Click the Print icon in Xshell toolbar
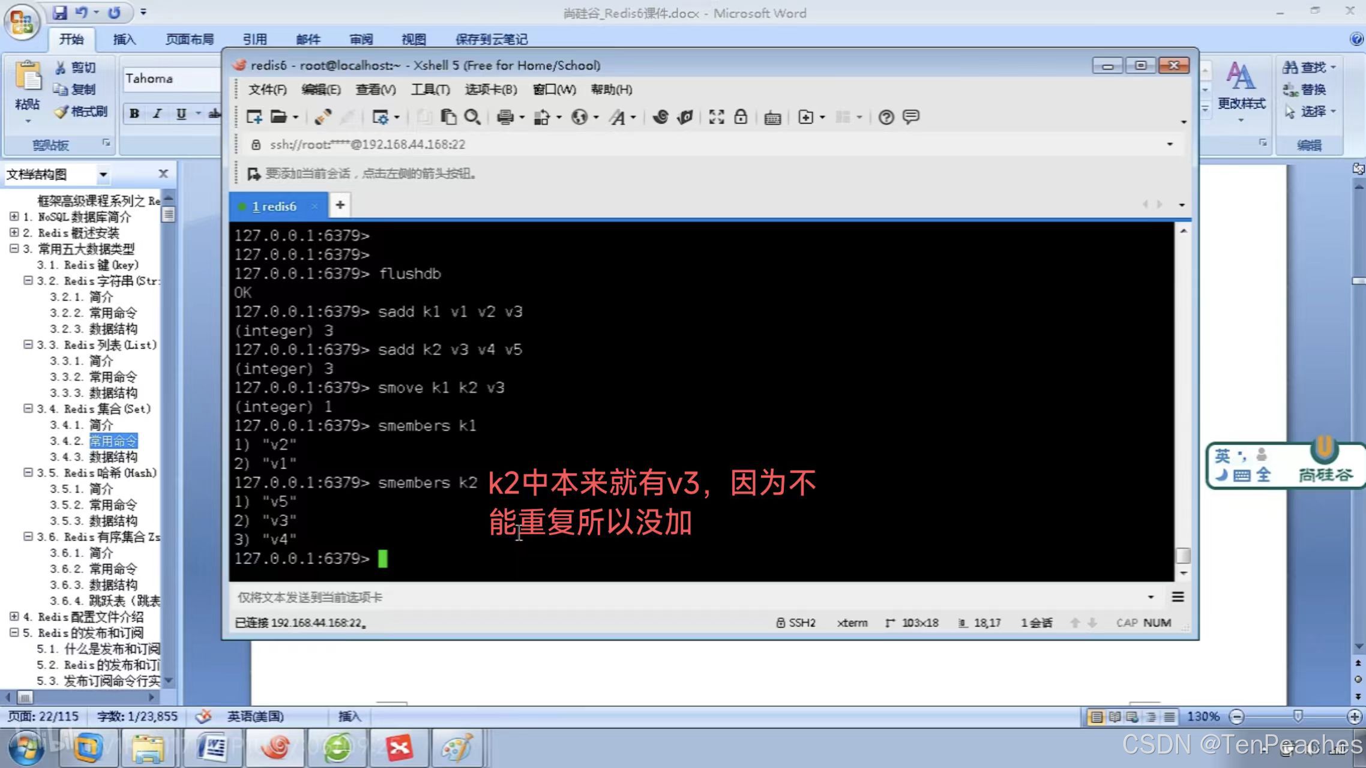 tap(505, 117)
